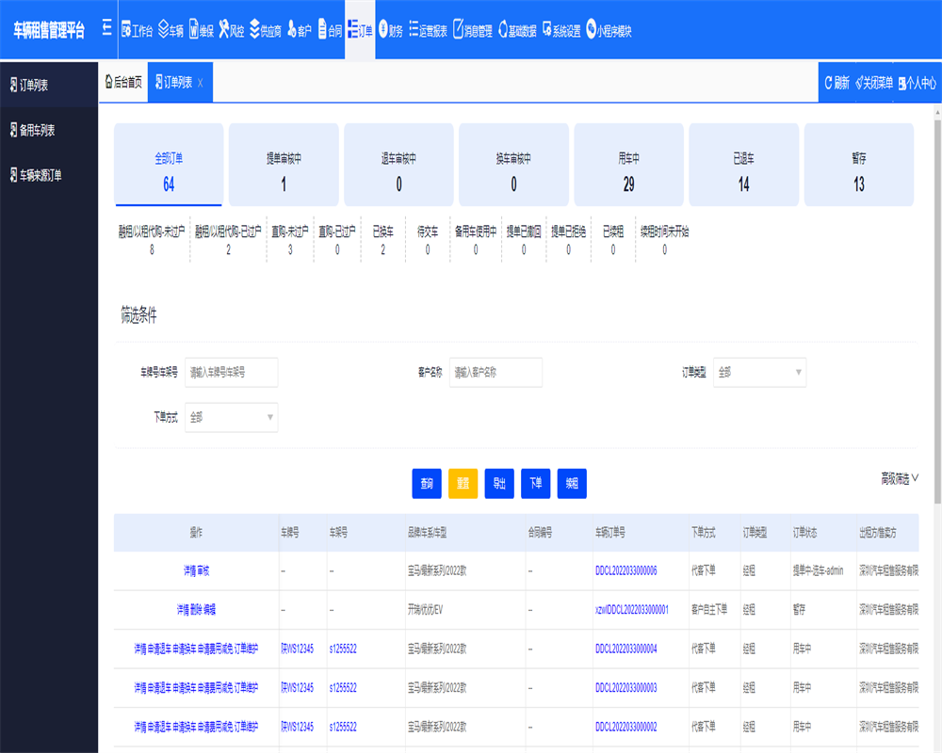Open the 财务 finance module

[x=391, y=30]
